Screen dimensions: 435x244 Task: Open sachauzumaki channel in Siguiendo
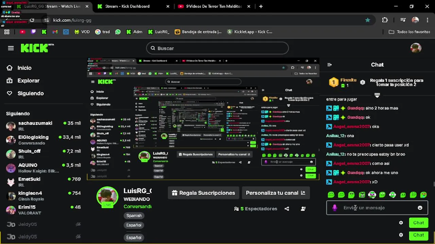point(43,126)
